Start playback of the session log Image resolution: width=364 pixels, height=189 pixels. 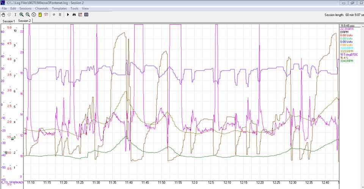(68, 15)
